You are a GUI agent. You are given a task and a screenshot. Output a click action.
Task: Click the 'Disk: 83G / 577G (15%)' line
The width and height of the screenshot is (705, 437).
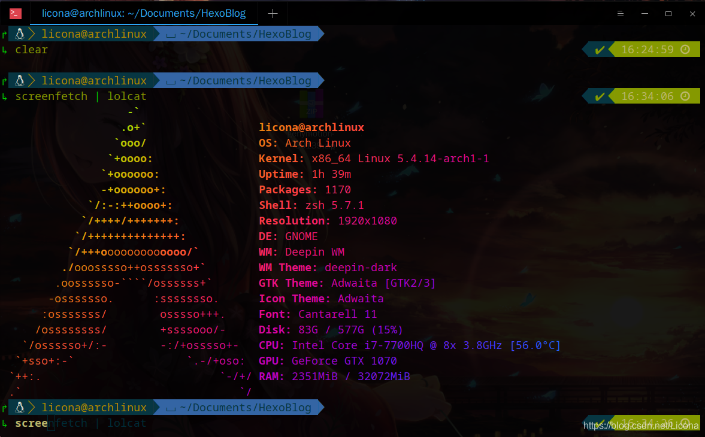(331, 330)
